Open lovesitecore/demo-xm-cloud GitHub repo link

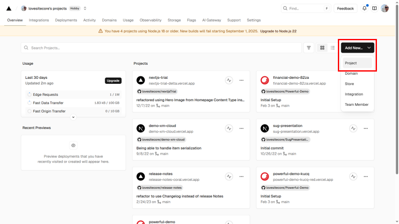coord(161,139)
